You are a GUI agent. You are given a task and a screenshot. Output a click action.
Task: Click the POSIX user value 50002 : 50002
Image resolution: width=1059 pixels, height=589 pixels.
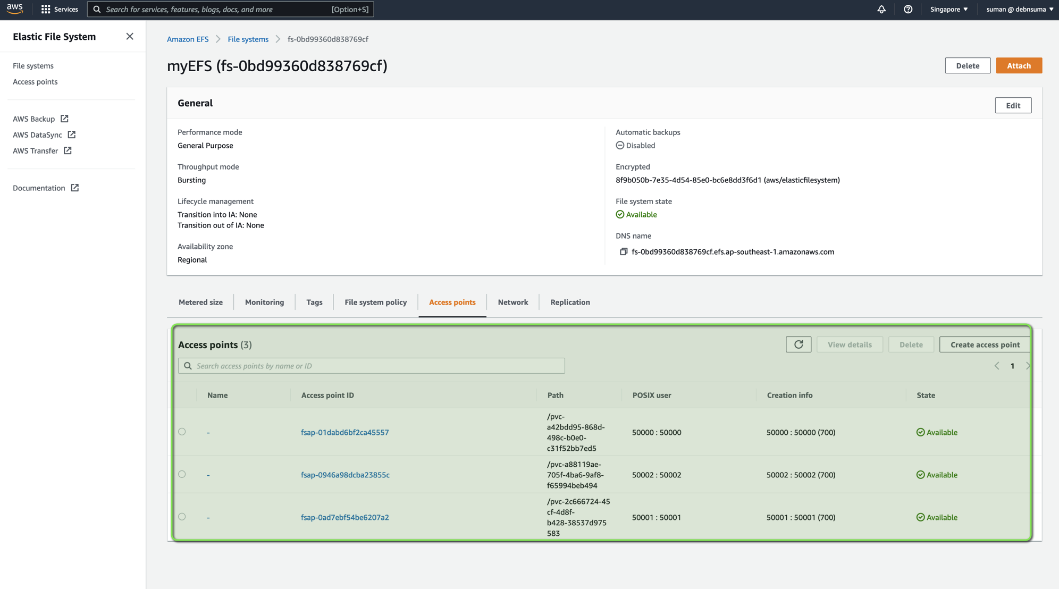[657, 475]
